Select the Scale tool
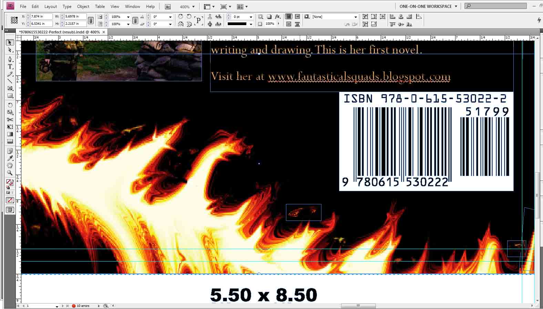The image size is (543, 309). point(10,112)
